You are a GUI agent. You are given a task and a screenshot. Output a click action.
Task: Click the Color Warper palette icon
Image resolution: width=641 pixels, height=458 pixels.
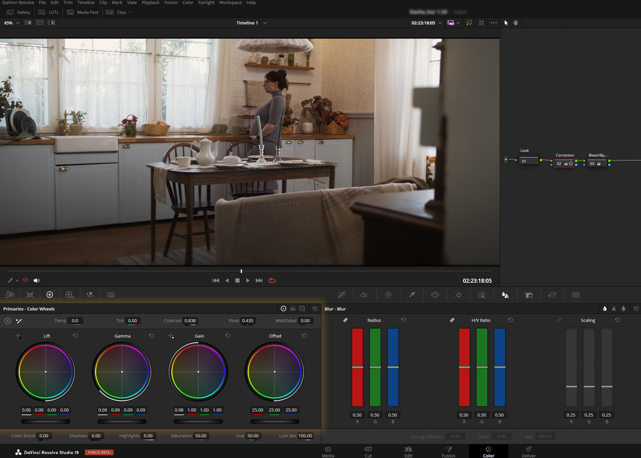(388, 294)
